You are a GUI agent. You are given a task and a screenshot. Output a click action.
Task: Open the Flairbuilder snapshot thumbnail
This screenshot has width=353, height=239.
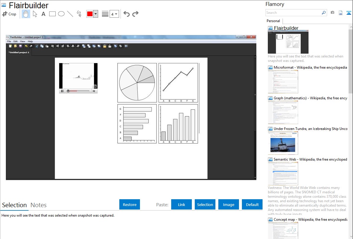point(288,42)
